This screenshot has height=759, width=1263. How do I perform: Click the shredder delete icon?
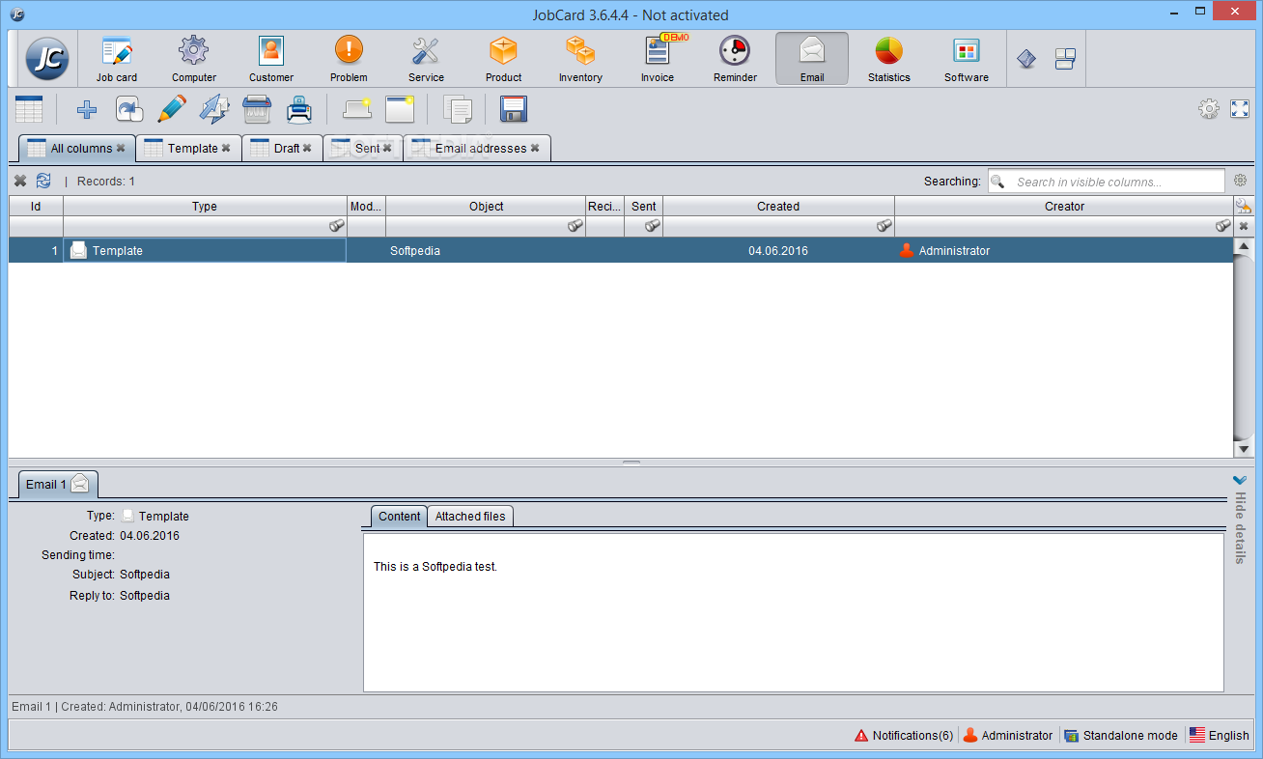(257, 109)
